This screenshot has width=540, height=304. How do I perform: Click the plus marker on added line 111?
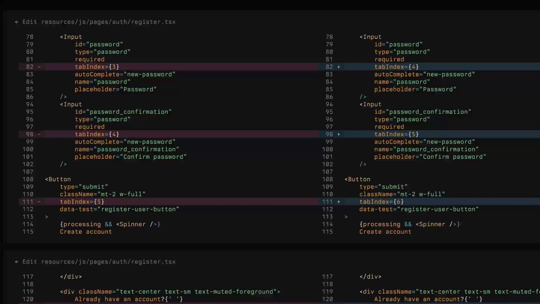click(x=339, y=202)
